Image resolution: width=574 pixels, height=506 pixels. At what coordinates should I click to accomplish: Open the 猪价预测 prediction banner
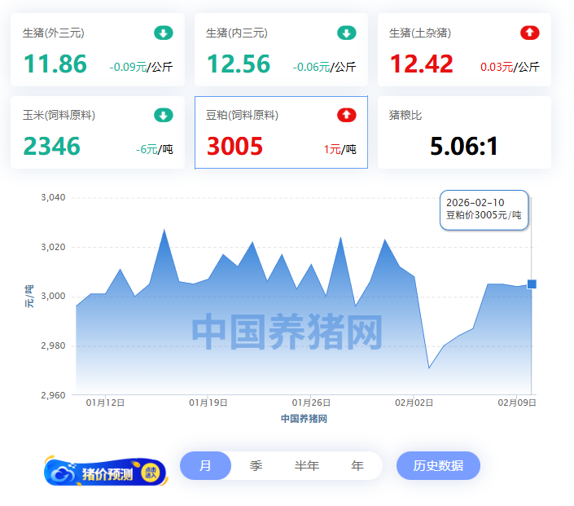[106, 473]
